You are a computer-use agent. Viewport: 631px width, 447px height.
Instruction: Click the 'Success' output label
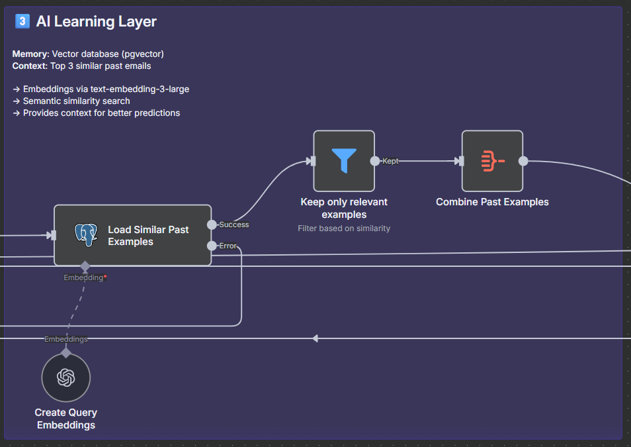pos(233,224)
